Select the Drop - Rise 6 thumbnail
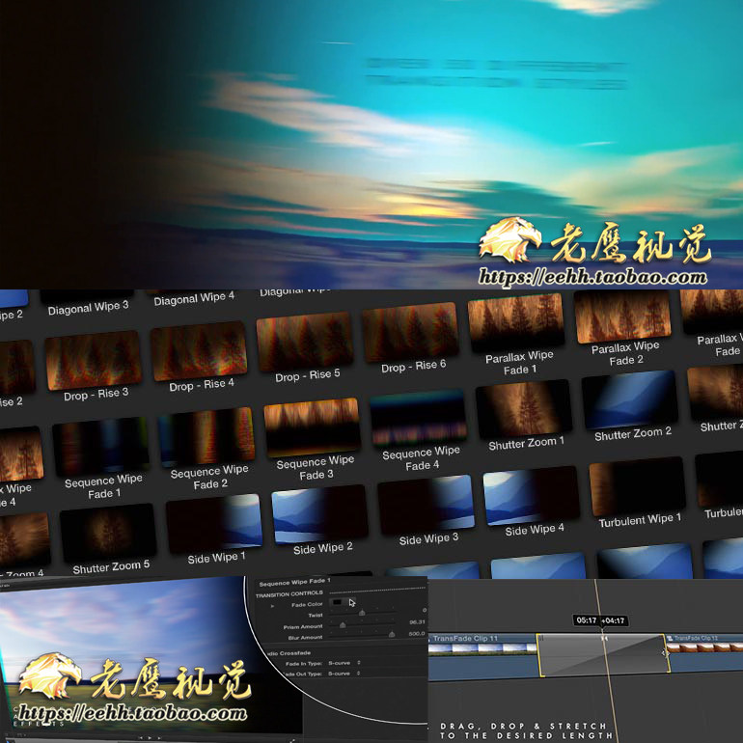The image size is (743, 743). [x=410, y=332]
